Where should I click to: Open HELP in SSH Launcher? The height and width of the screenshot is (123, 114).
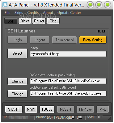click(x=101, y=31)
